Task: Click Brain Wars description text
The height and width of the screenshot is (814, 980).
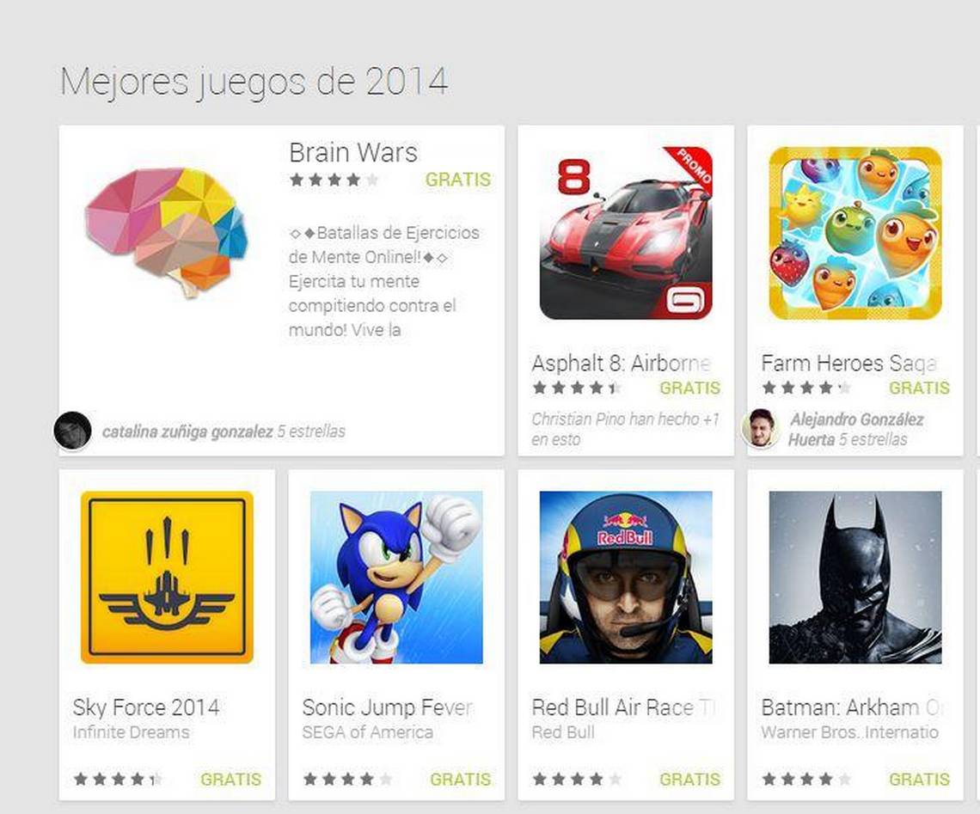Action: [383, 281]
